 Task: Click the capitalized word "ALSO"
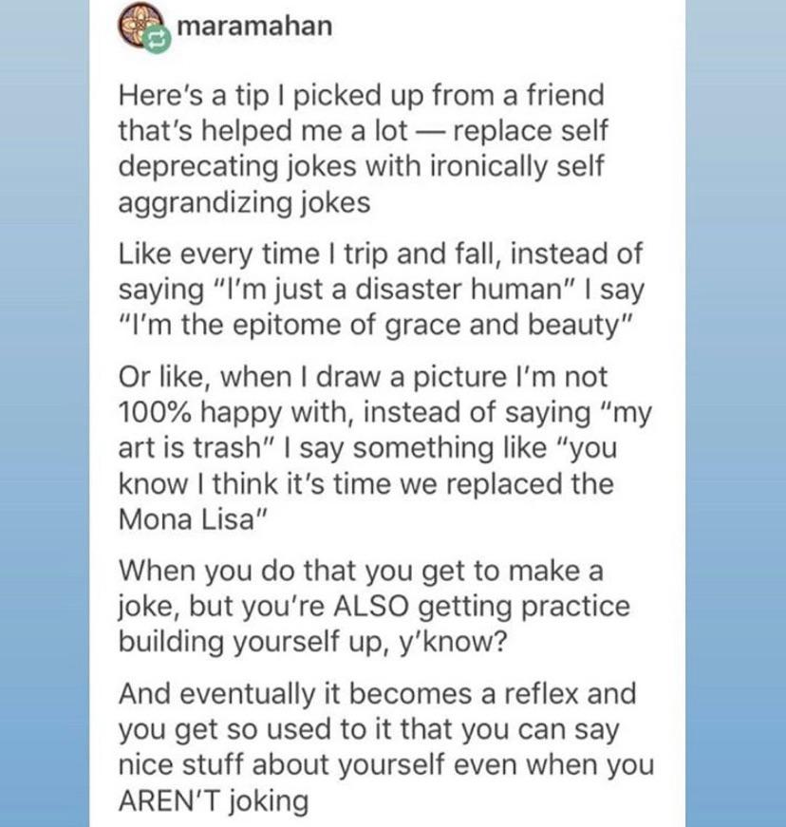pyautogui.click(x=371, y=607)
